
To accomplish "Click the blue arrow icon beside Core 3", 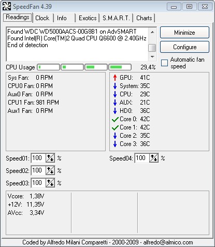I will (x=115, y=144).
